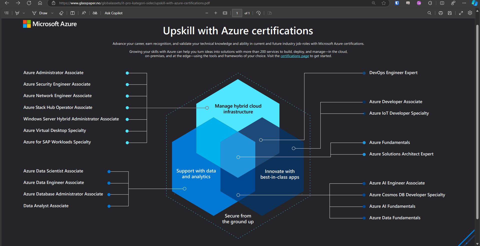Click Azure IoT Developer Specialty text
The height and width of the screenshot is (246, 480).
[x=399, y=113]
